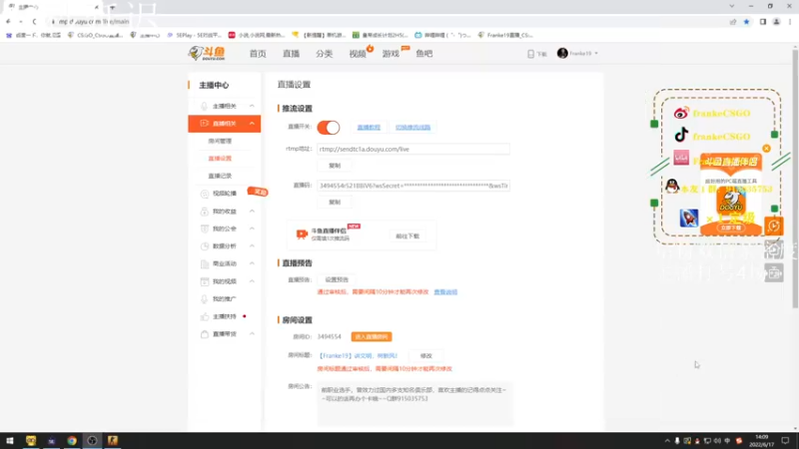Toggle the 直播开关 live switch
The width and height of the screenshot is (799, 449).
(329, 128)
